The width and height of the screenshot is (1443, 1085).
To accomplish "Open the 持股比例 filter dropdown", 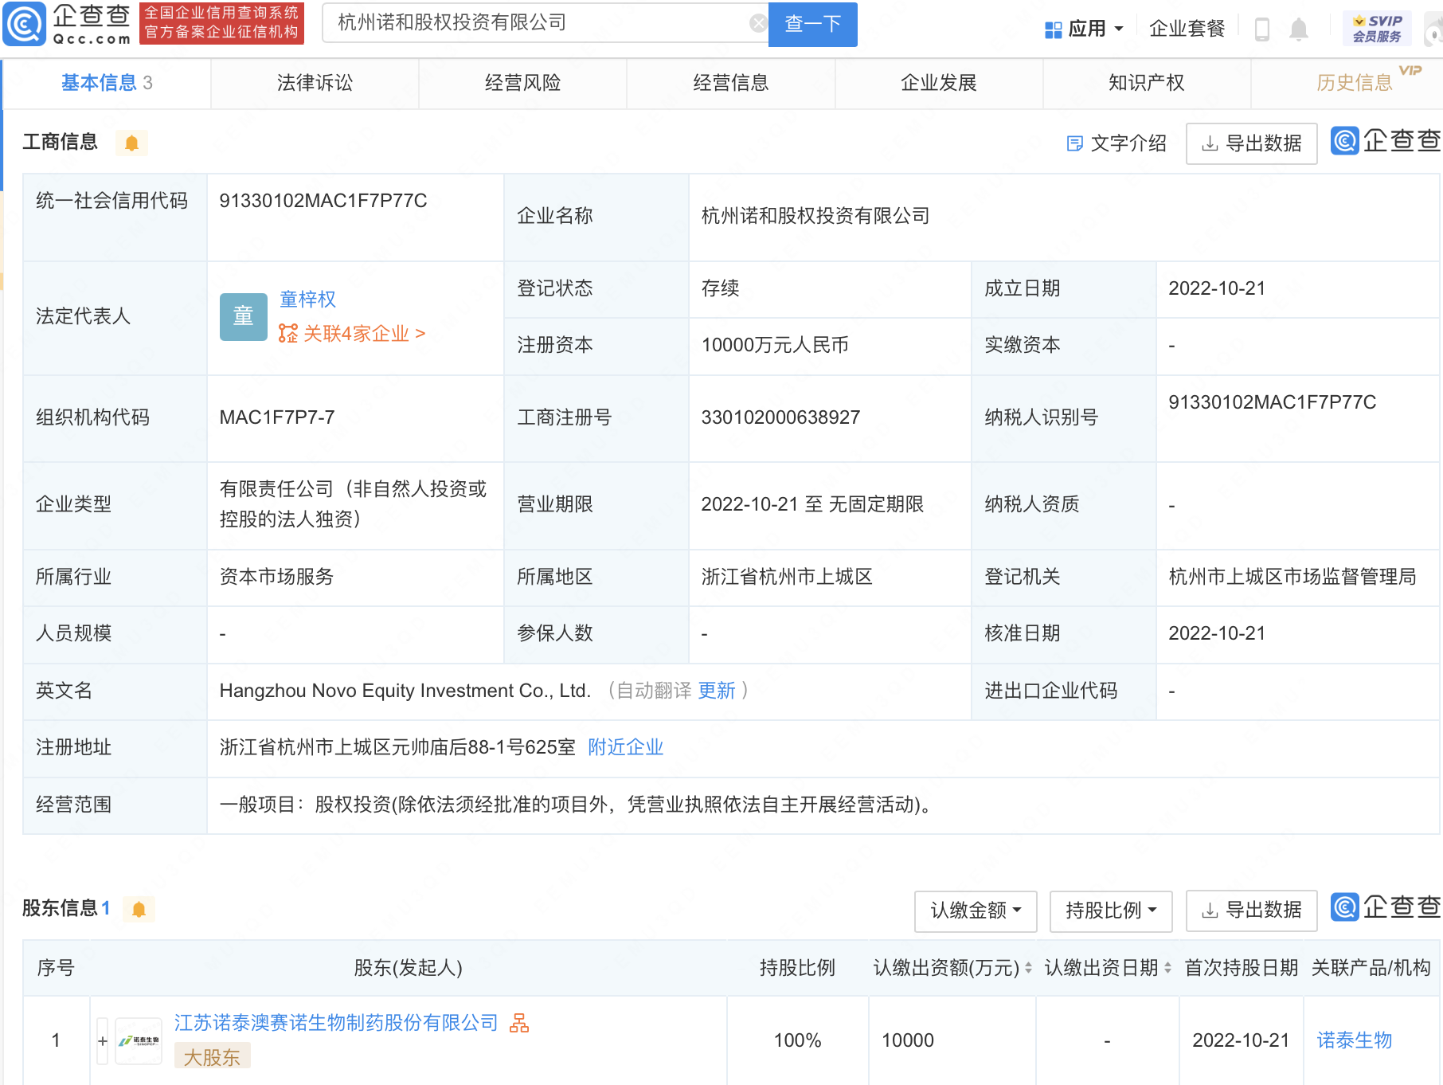I will [1111, 911].
